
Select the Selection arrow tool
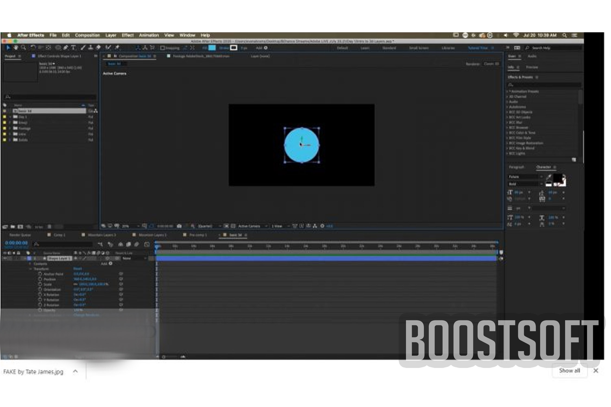(x=8, y=48)
